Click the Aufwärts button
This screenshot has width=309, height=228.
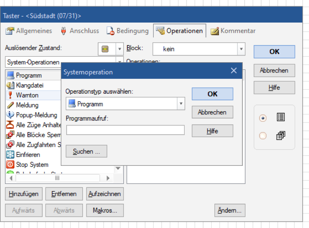23,210
